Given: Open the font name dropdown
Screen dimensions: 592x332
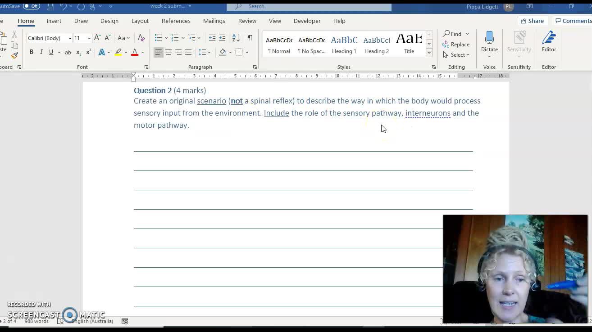Looking at the screenshot, I should click(x=70, y=38).
